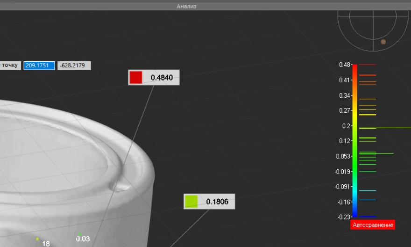The height and width of the screenshot is (247, 411).
Task: Click the точку label beside the coordinate fields
Action: point(9,65)
